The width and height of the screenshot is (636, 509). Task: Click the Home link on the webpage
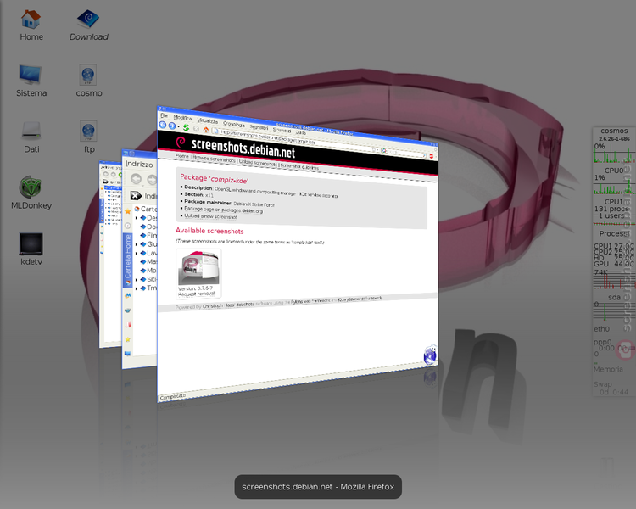tap(181, 155)
